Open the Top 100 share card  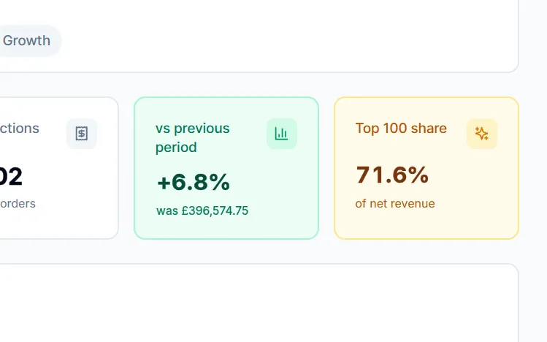426,168
